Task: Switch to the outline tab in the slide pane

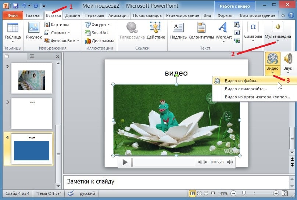Action: (32, 56)
